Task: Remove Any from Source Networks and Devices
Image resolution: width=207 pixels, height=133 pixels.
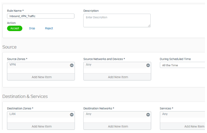Action: 148,65
